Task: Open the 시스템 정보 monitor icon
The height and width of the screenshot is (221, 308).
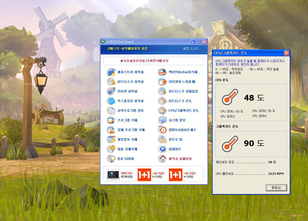Action: coord(162,120)
